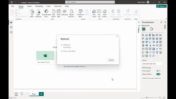The image size is (176, 99).
Task: Select the Power Automate visual
Action: pyautogui.click(x=153, y=56)
